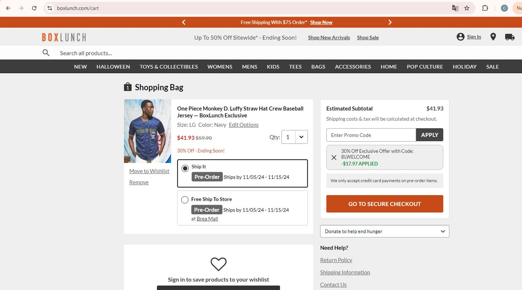Image resolution: width=522 pixels, height=290 pixels.
Task: Open the quantity dropdown
Action: pos(301,137)
